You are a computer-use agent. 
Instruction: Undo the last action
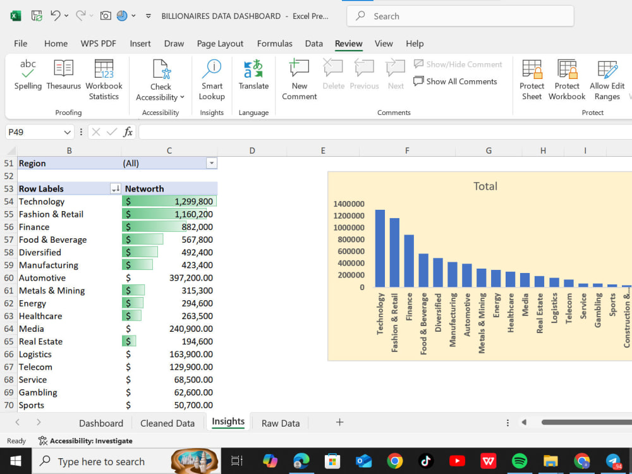55,16
